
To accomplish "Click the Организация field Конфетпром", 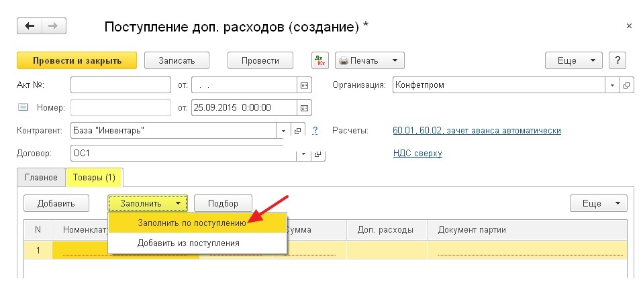I will pos(499,85).
